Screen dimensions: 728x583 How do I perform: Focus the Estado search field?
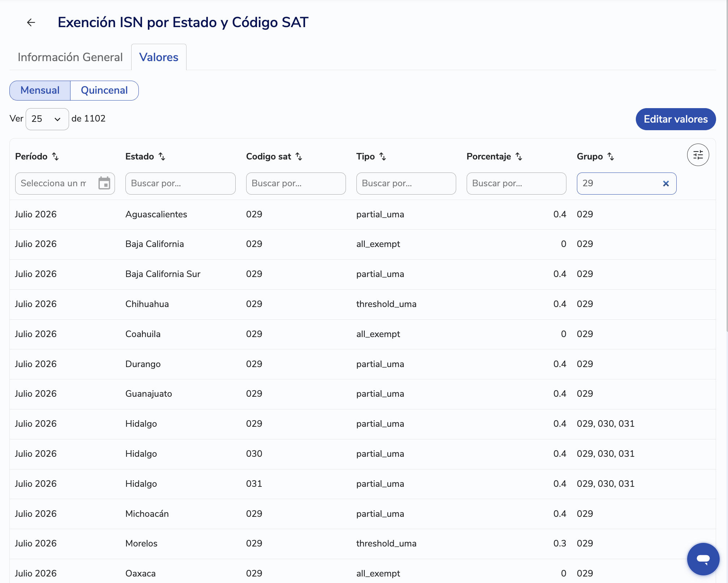click(180, 183)
